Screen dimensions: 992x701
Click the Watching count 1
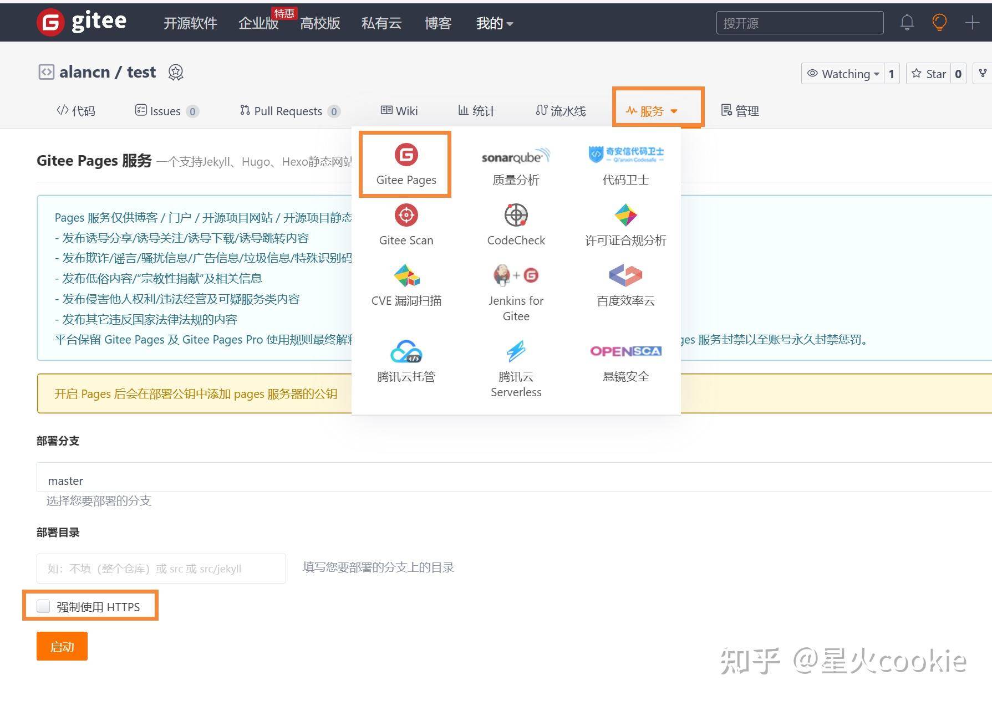tap(892, 74)
